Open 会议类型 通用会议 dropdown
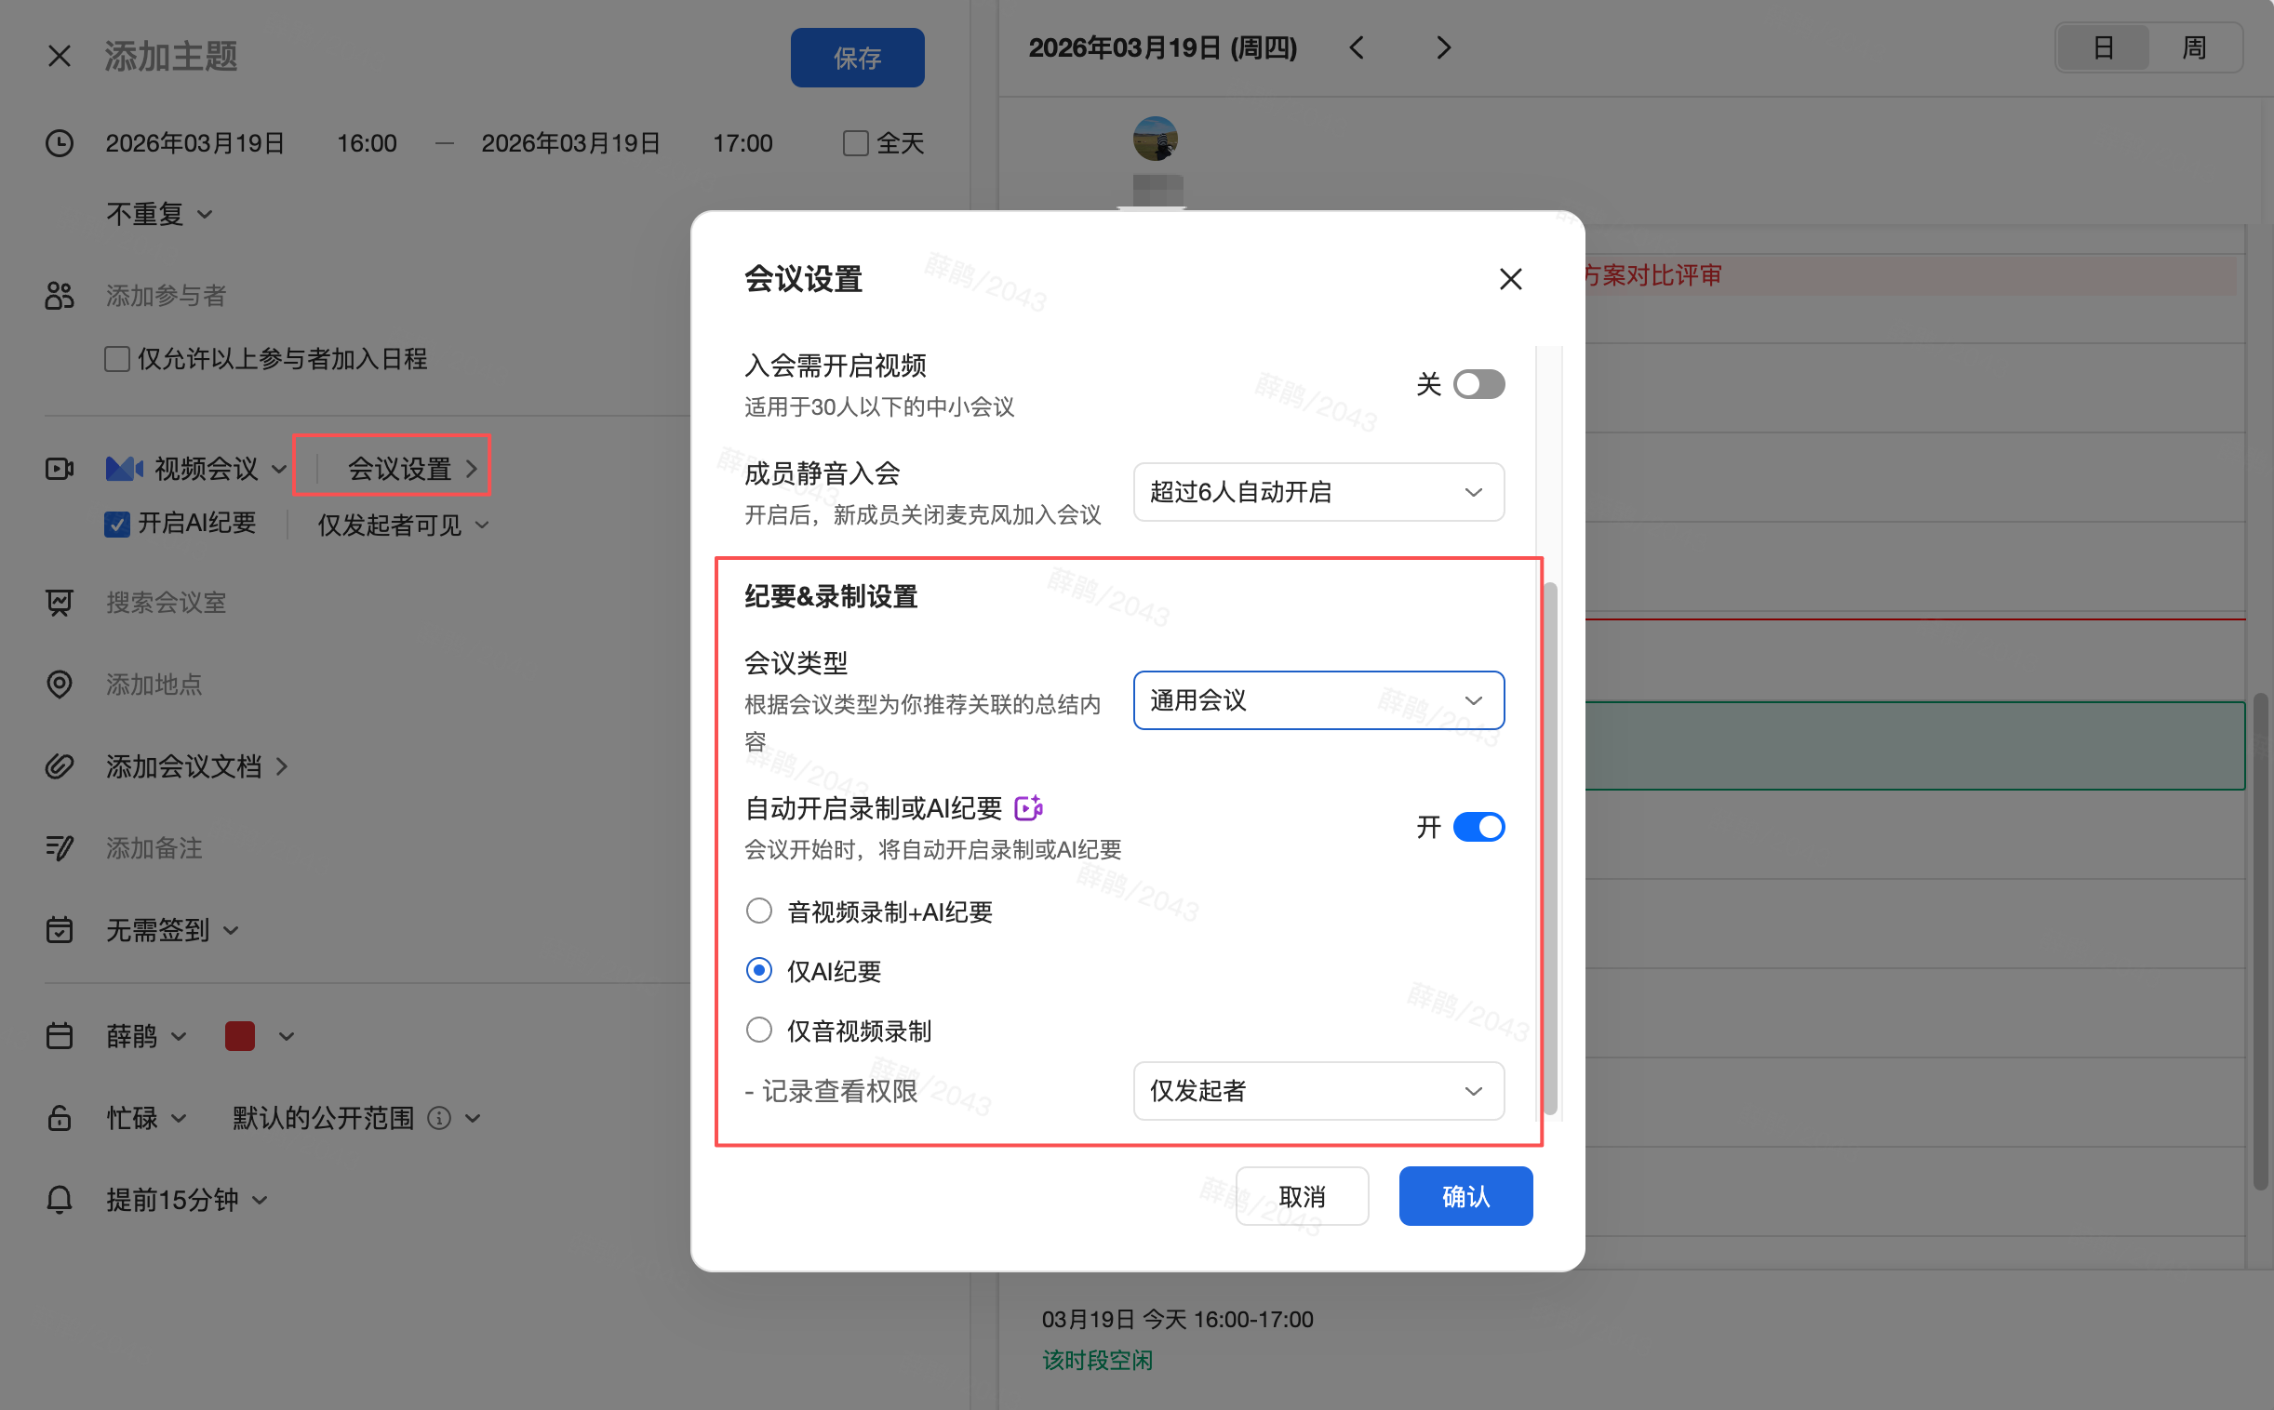 click(x=1318, y=700)
